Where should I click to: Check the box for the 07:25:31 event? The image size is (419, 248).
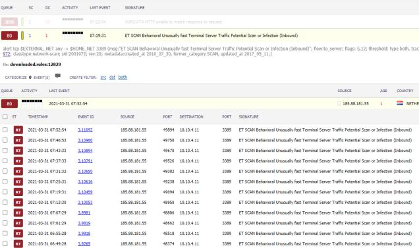5,182
